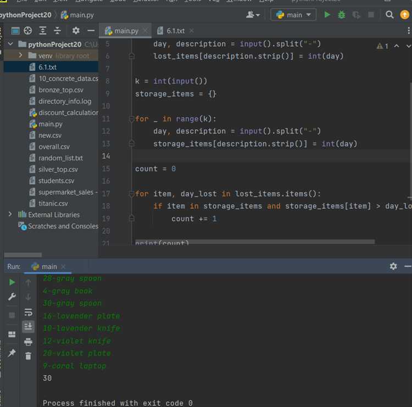Collapse all project tree nodes icon
Image resolution: width=412 pixels, height=407 pixels.
[57, 31]
